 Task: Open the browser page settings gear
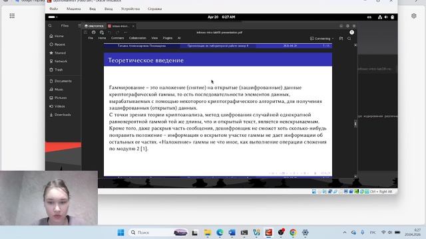coord(414,16)
